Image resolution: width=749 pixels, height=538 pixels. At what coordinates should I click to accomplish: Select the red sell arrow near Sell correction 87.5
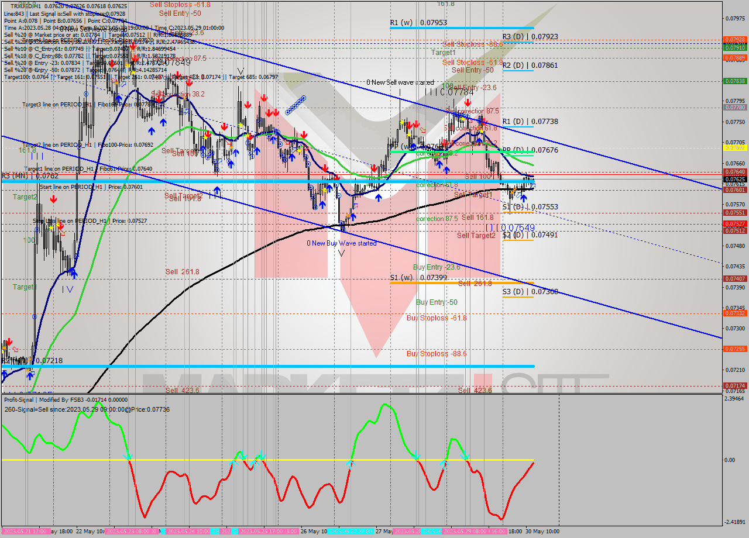point(468,102)
